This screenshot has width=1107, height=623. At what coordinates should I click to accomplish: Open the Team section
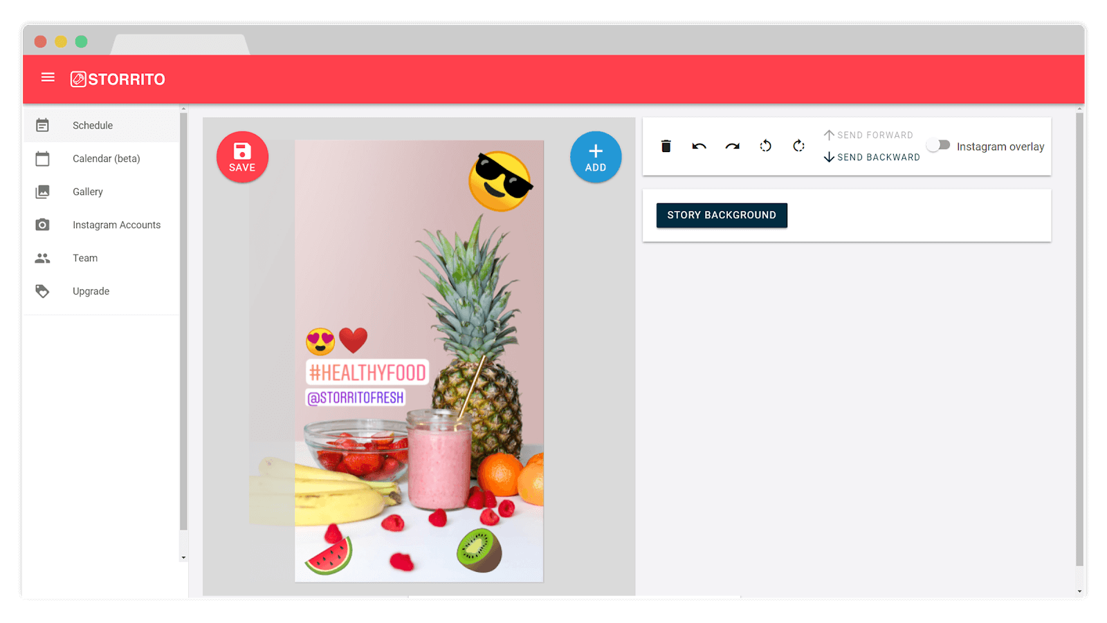tap(101, 258)
